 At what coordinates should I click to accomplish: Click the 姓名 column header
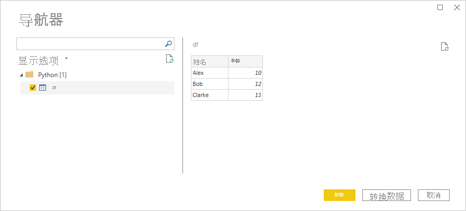(x=209, y=61)
